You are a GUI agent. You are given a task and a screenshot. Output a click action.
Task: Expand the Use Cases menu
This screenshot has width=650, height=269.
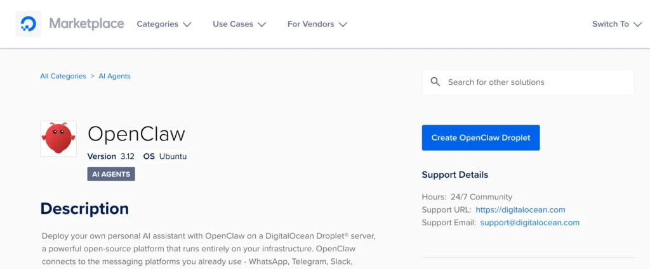coord(239,24)
